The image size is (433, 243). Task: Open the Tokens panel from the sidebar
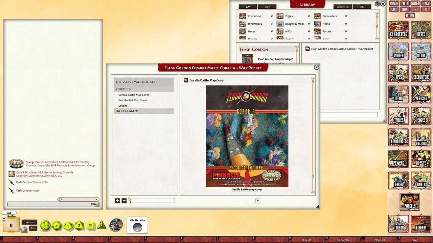pyautogui.click(x=398, y=224)
